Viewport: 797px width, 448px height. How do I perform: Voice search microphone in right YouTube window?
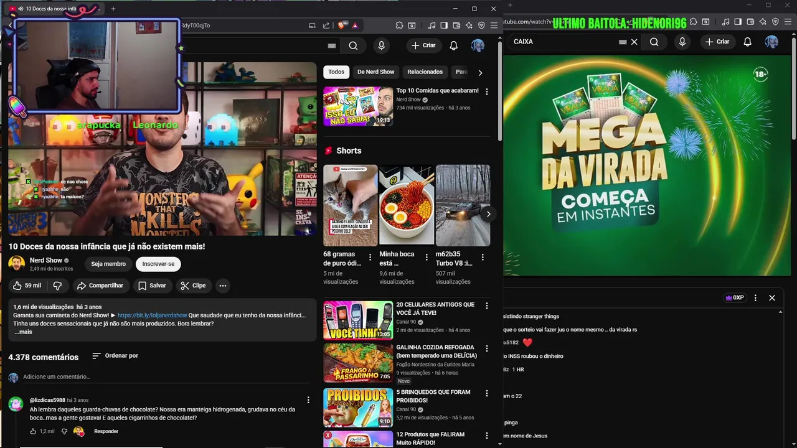682,42
